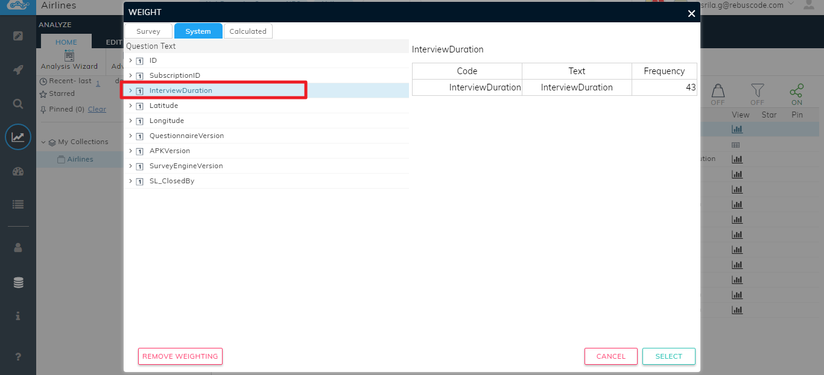Click the REMOVE WEIGHTING button
The height and width of the screenshot is (375, 824).
coord(180,356)
